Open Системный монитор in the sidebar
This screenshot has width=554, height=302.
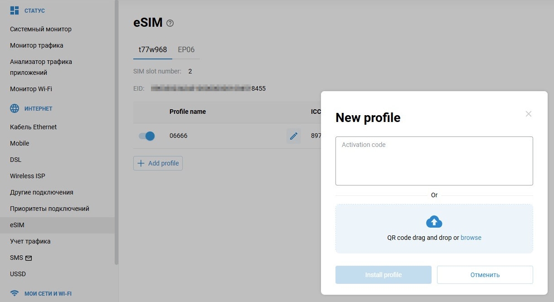(41, 29)
